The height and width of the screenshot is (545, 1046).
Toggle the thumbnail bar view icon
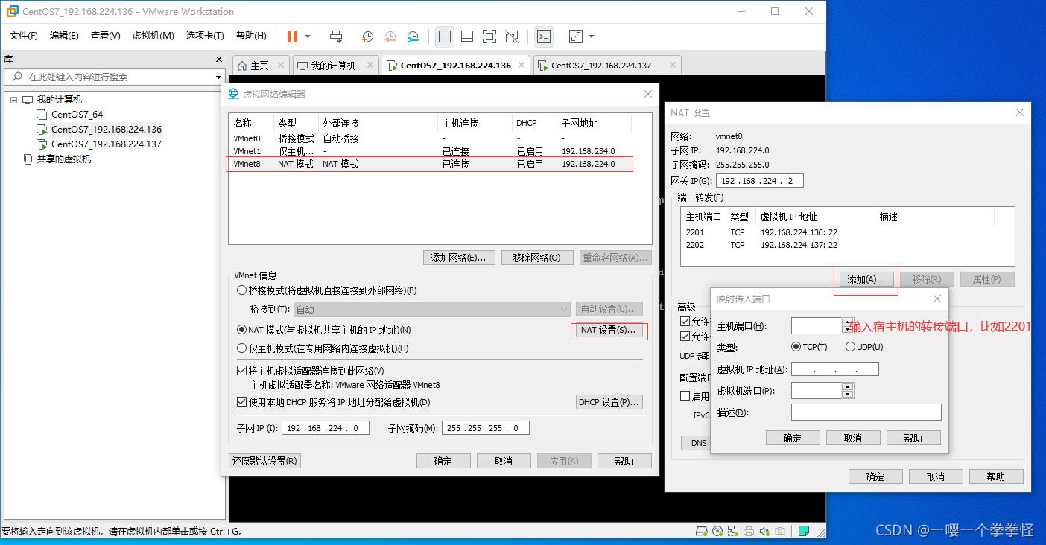pyautogui.click(x=467, y=36)
